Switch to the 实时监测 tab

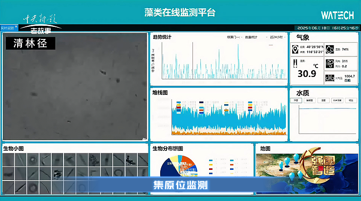tap(7, 28)
